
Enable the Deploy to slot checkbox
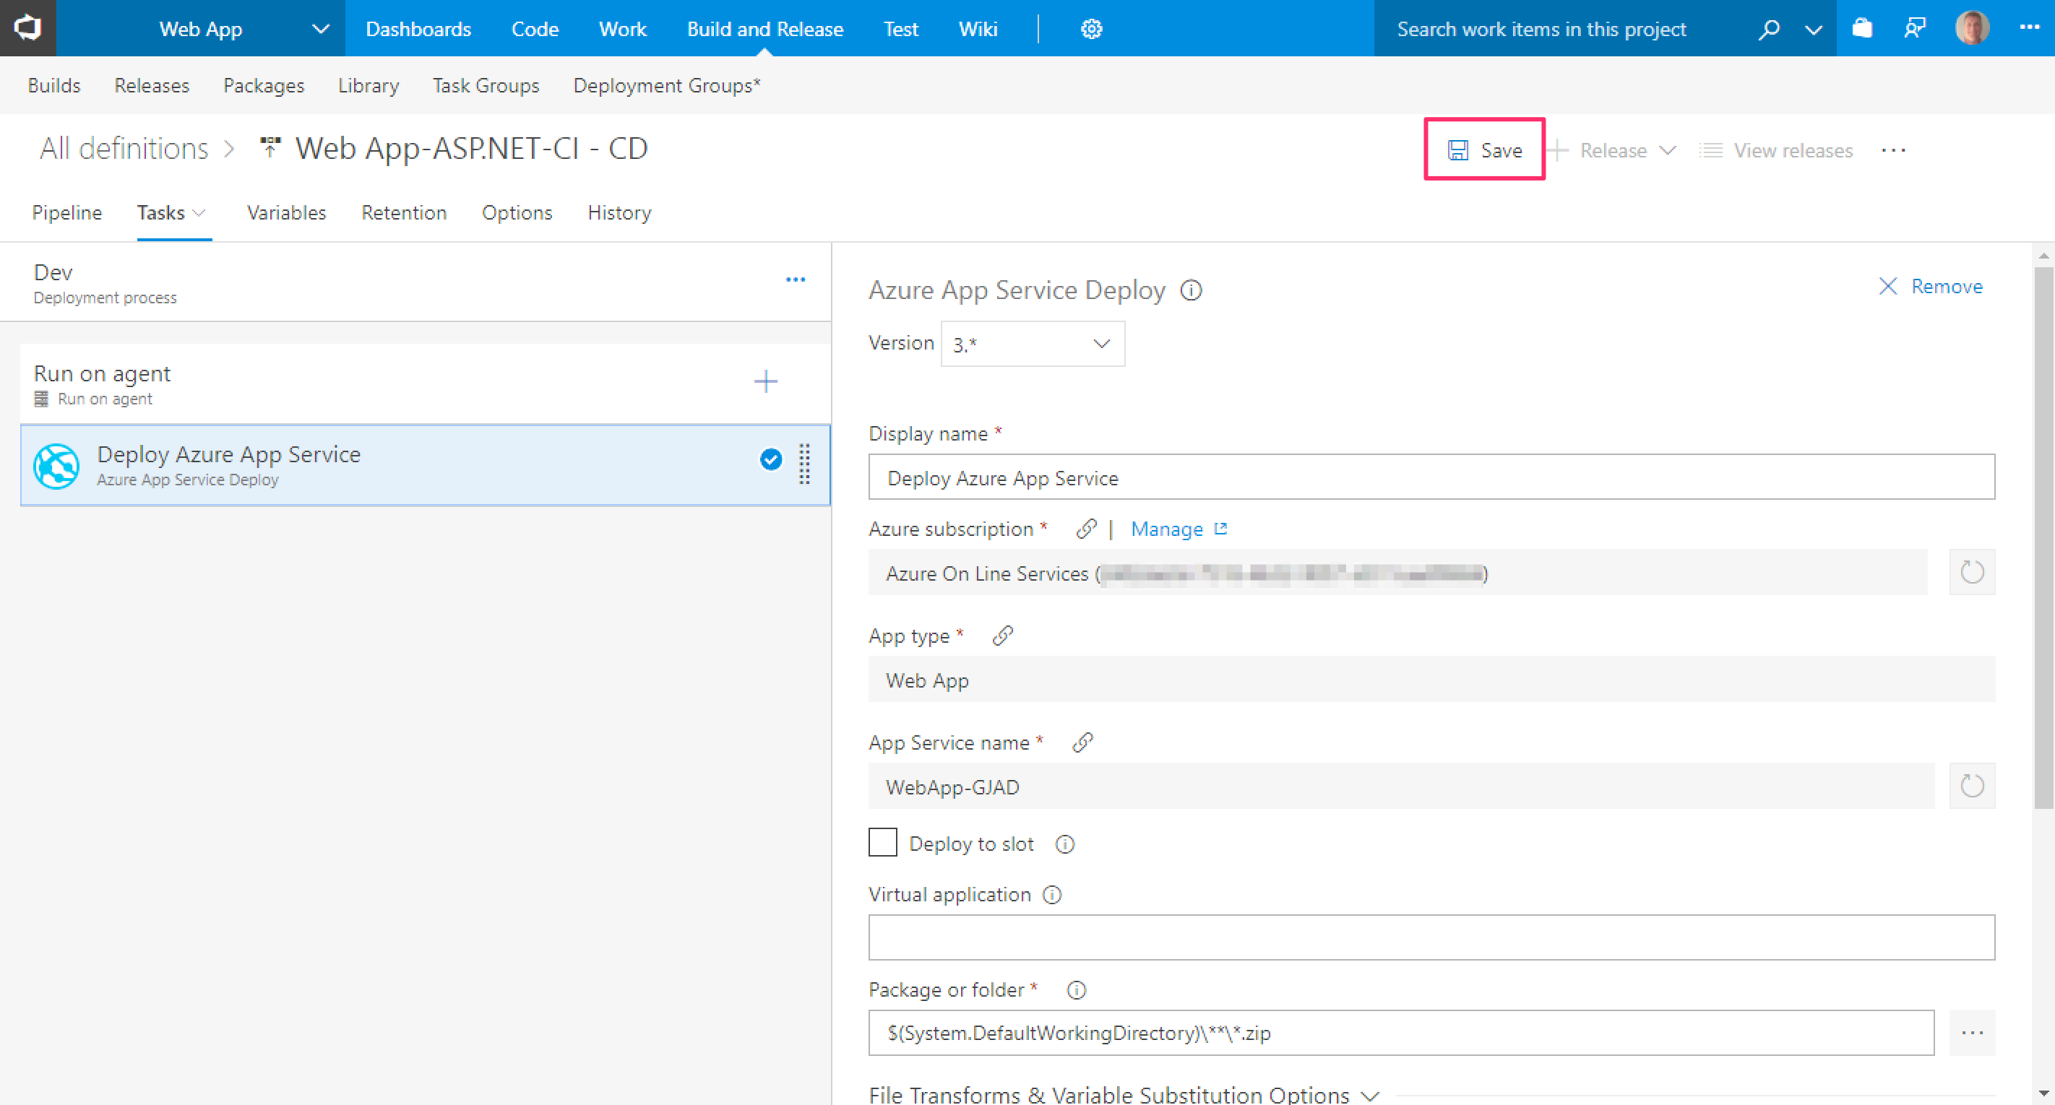pos(882,843)
